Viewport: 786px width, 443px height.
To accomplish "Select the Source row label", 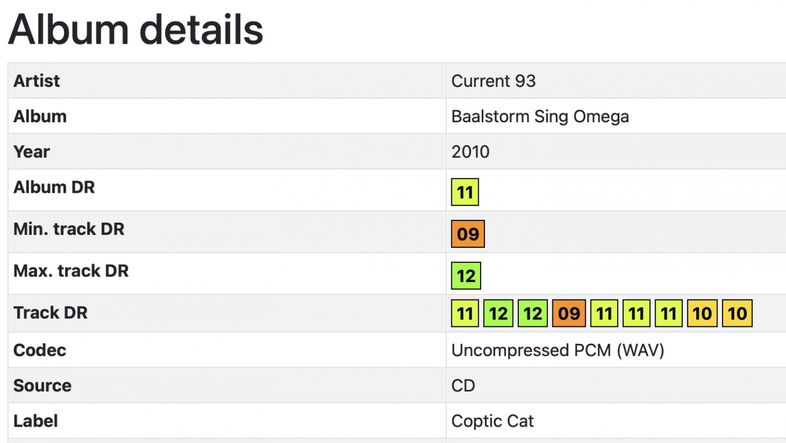I will tap(42, 386).
